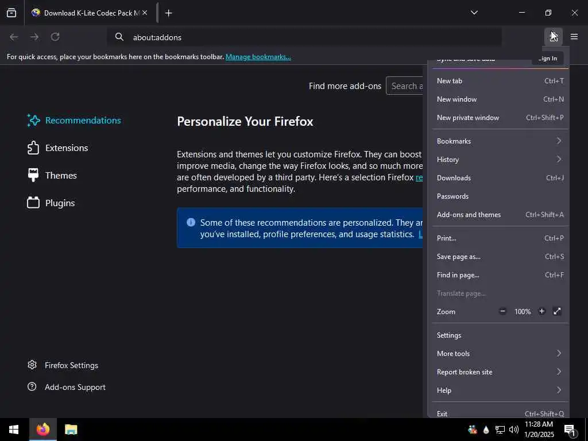Image resolution: width=588 pixels, height=441 pixels.
Task: Toggle the hamburger application menu
Action: click(574, 37)
